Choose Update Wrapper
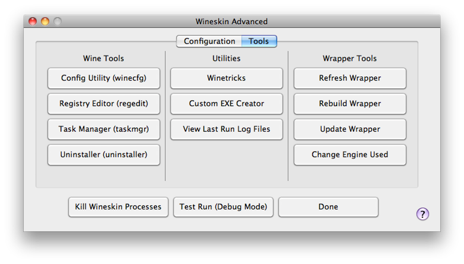This screenshot has width=464, height=264. 350,129
